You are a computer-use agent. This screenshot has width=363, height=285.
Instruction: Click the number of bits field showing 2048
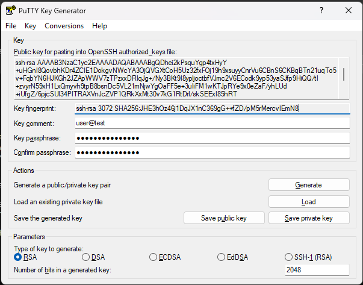click(x=317, y=270)
